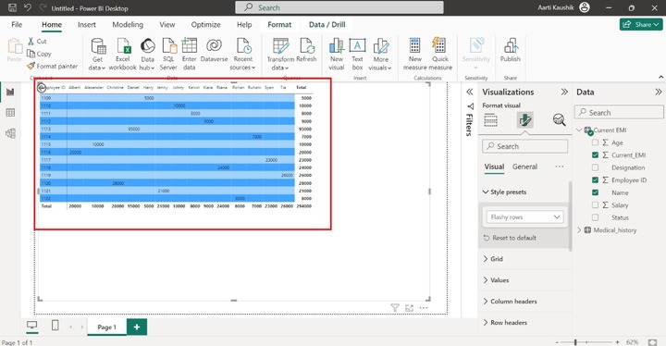Check the Age field checkbox
This screenshot has width=666, height=346.
pos(595,142)
